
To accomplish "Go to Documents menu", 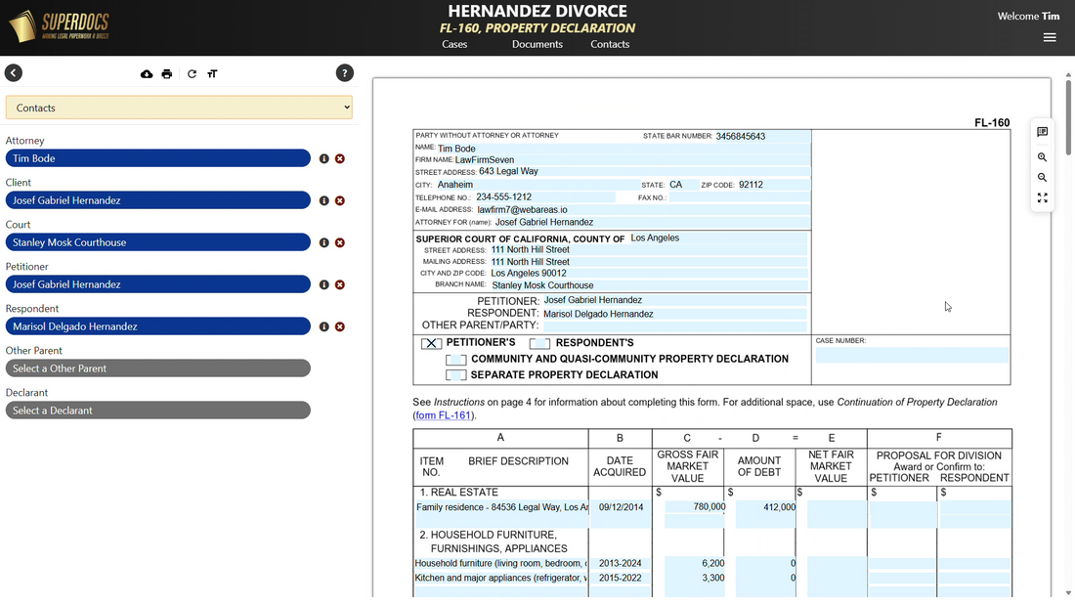I will [537, 44].
